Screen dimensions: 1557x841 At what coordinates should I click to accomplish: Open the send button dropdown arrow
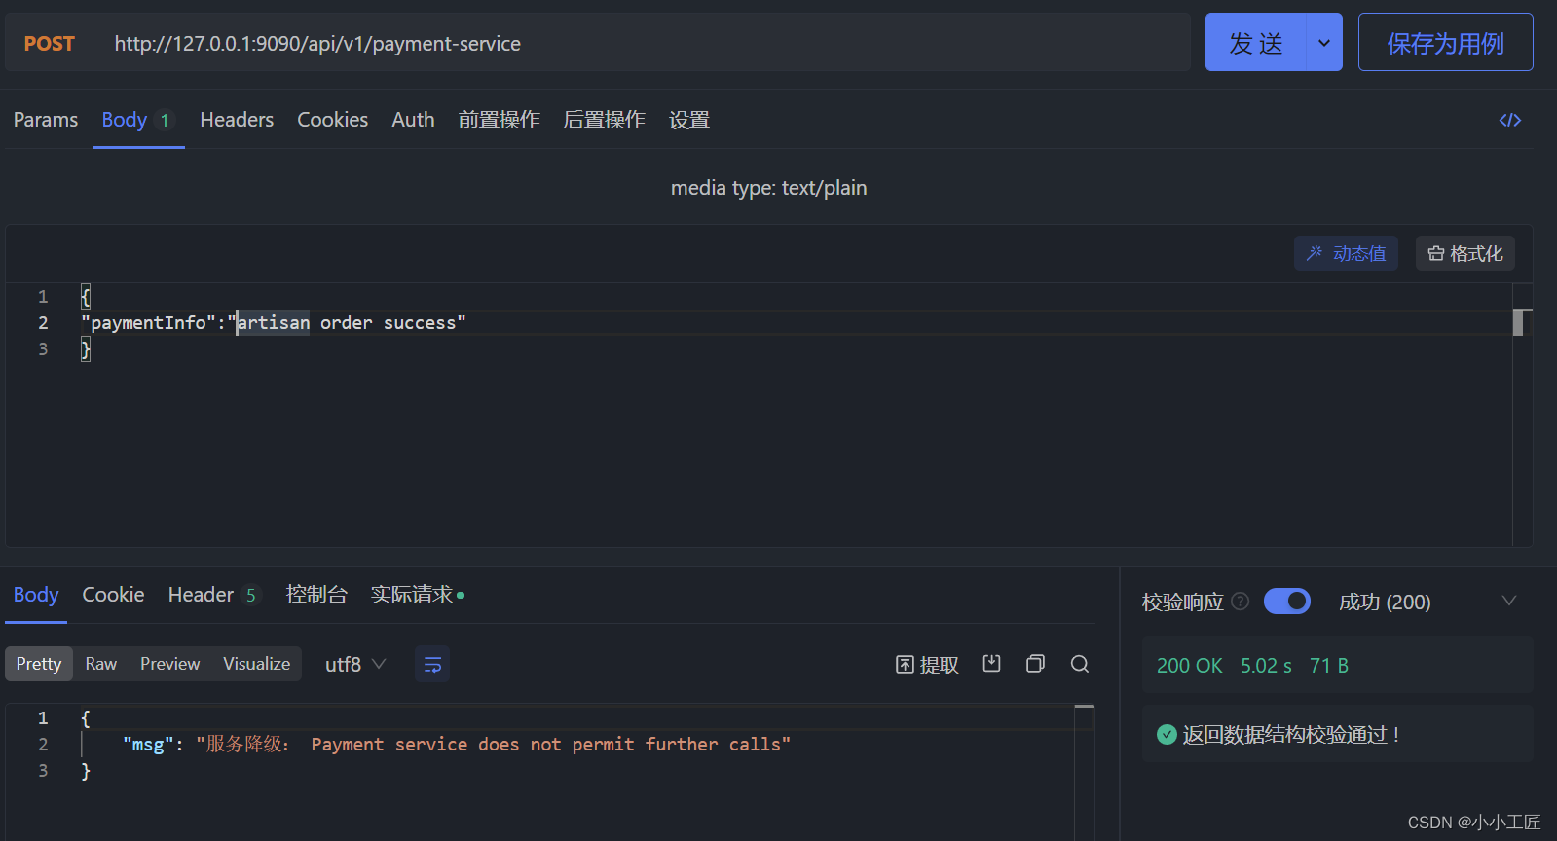pos(1323,42)
